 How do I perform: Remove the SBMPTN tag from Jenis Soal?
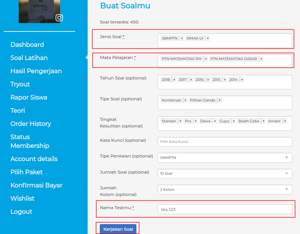click(182, 38)
